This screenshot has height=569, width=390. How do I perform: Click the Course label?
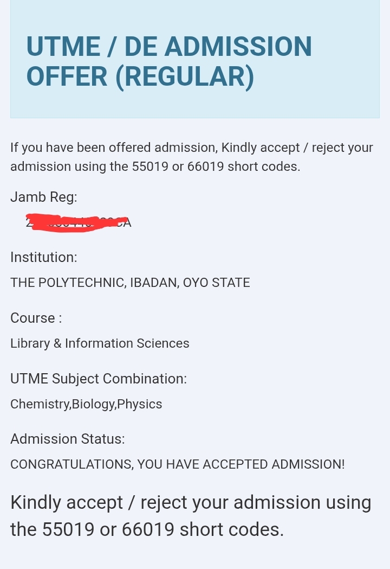click(x=36, y=318)
